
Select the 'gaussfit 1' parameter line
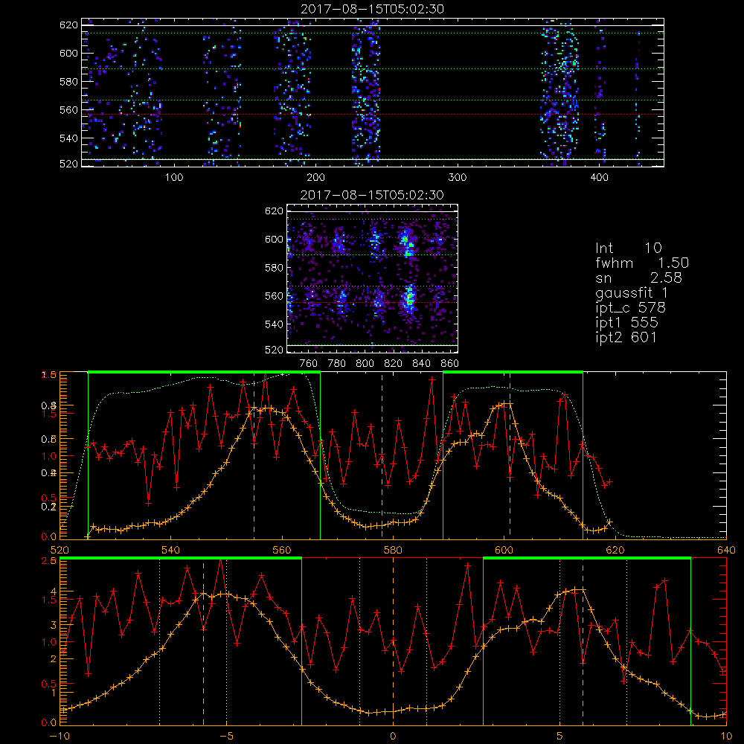click(632, 292)
